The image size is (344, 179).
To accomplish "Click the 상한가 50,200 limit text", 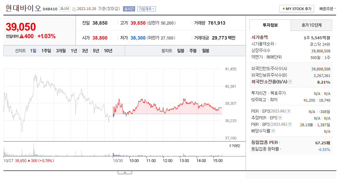I will (161, 23).
